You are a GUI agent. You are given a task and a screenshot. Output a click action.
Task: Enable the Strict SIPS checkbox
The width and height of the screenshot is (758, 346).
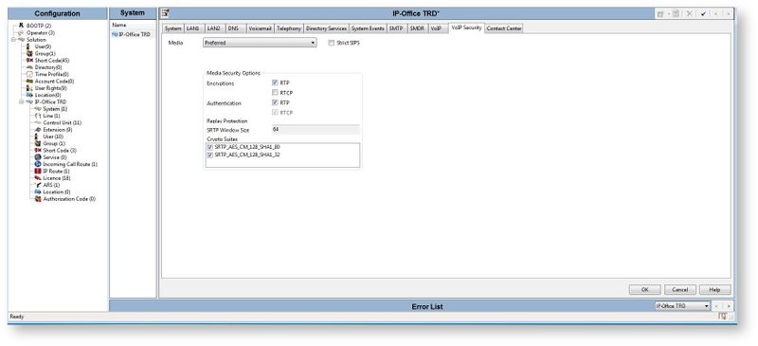pos(331,43)
